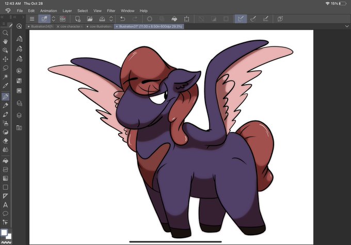351x245 pixels.
Task: Pick the Fill paint bucket tool
Action: (x=5, y=160)
